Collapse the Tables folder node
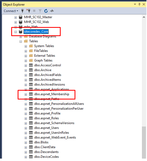Image resolution: width=147 pixels, height=161 pixels. [x=21, y=42]
